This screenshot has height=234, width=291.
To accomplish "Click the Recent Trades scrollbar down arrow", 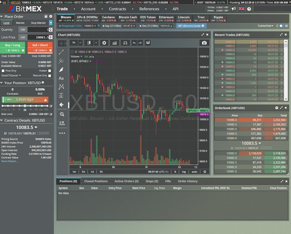I will [286, 99].
